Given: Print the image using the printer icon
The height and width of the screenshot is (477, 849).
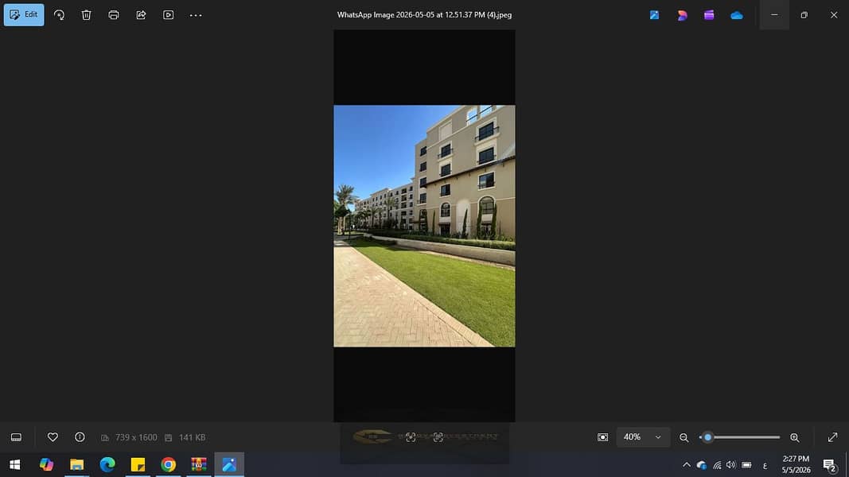Looking at the screenshot, I should [114, 15].
